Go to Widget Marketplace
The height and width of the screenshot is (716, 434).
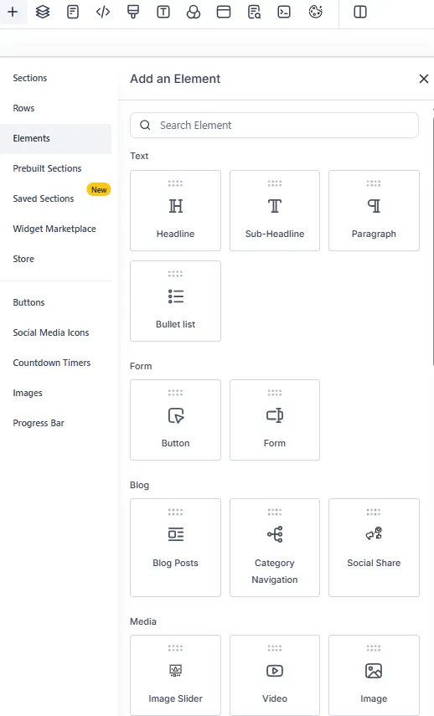(54, 229)
